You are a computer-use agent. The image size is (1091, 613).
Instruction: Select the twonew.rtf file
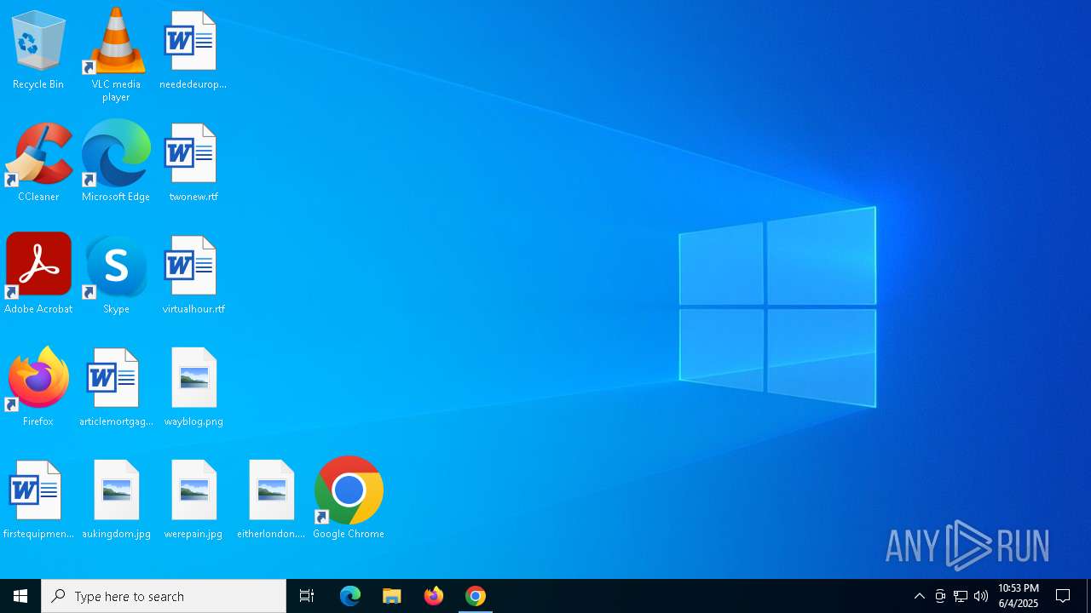coord(193,162)
